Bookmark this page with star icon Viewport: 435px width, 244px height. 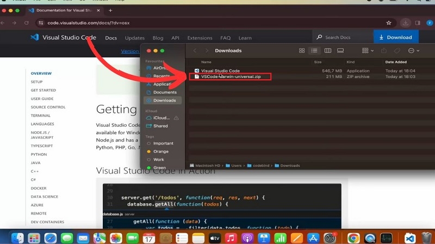(x=389, y=23)
